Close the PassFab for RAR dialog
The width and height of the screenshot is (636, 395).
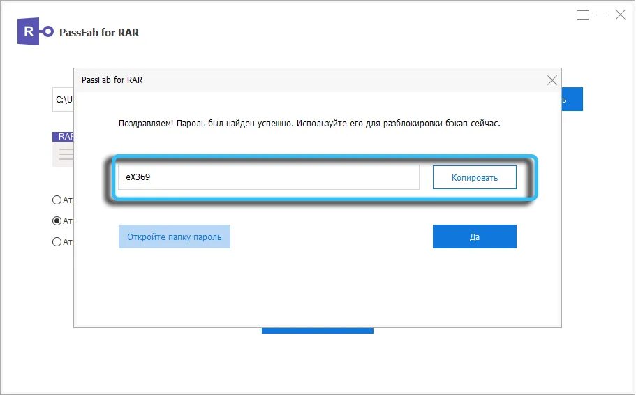pos(552,80)
